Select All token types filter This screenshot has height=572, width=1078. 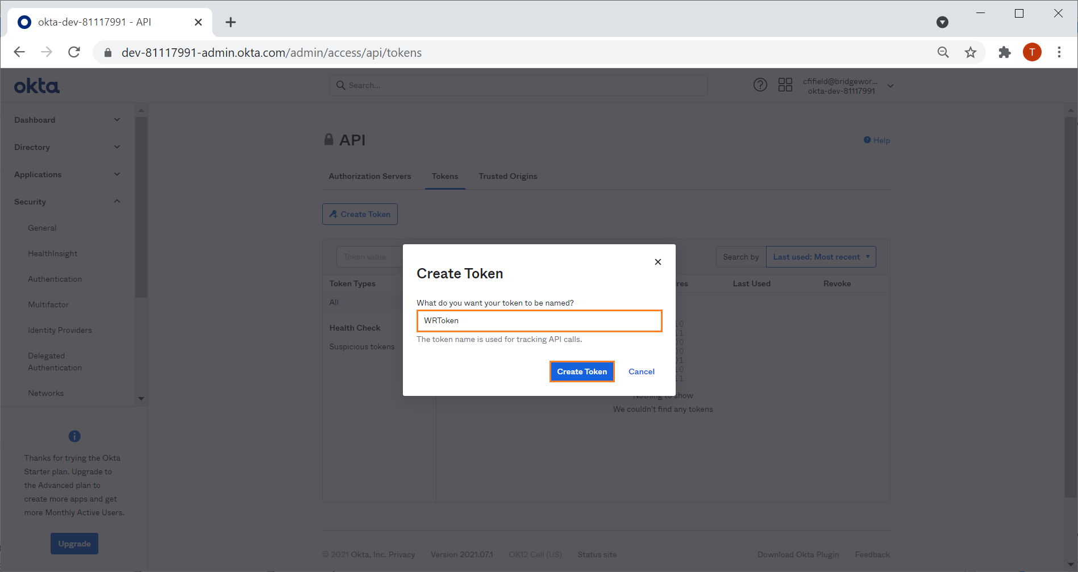pyautogui.click(x=334, y=302)
